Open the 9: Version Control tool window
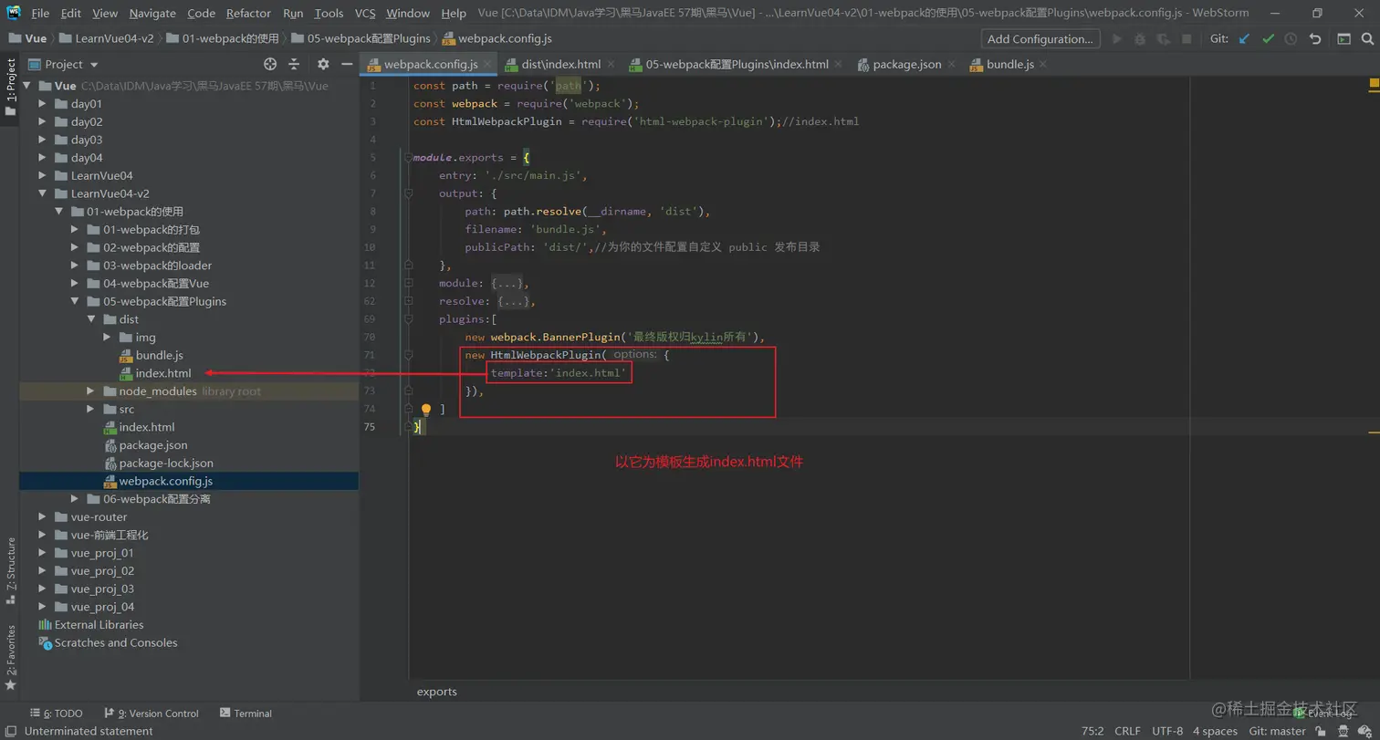The height and width of the screenshot is (740, 1380). 151,714
